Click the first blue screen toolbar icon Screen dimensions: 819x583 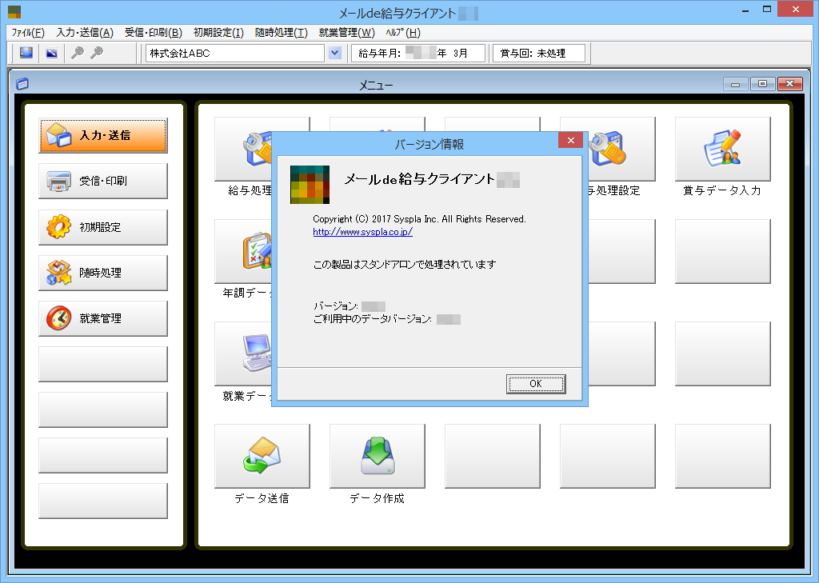point(26,53)
